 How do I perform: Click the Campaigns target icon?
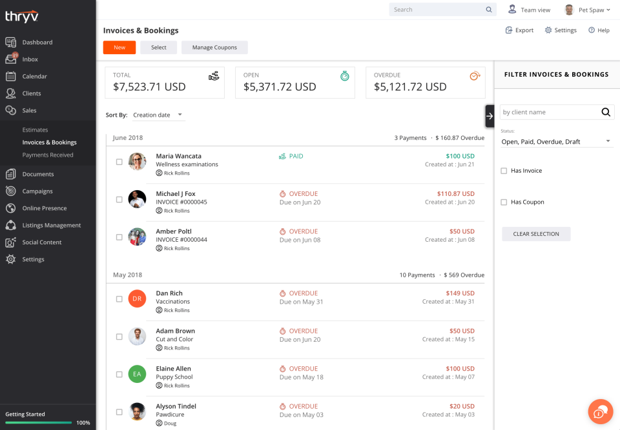(11, 191)
